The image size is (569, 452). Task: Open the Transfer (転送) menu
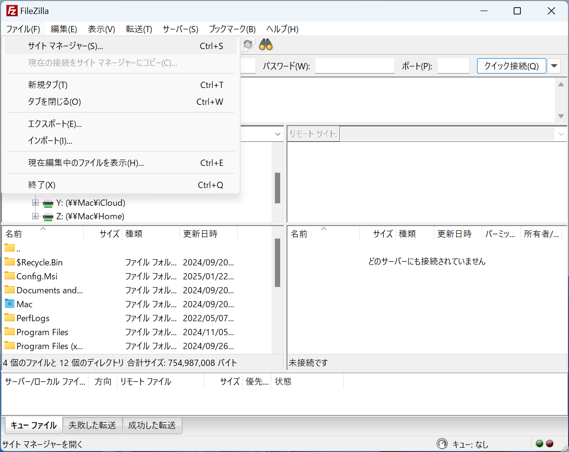click(x=139, y=29)
